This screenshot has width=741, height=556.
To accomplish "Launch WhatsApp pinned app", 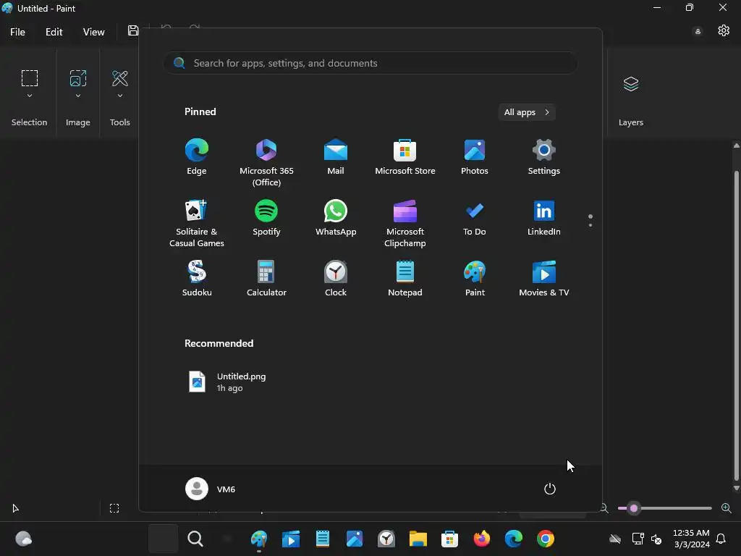I will pos(336,218).
